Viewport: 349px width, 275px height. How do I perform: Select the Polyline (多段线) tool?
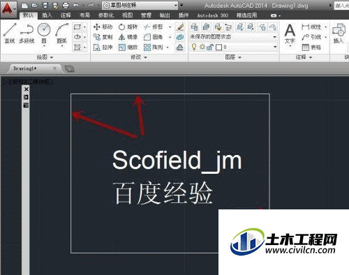27,33
